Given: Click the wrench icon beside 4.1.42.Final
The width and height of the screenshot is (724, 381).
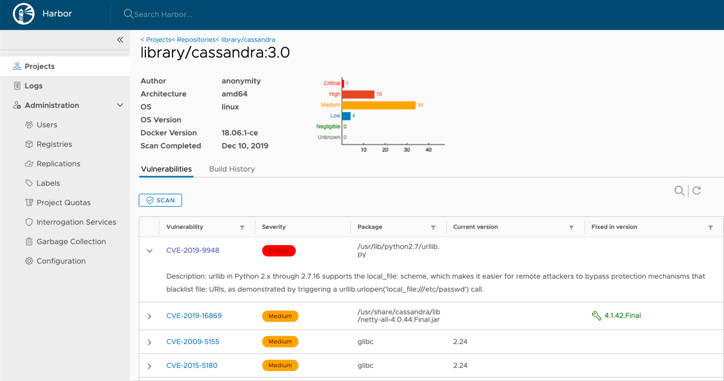Looking at the screenshot, I should pyautogui.click(x=596, y=316).
